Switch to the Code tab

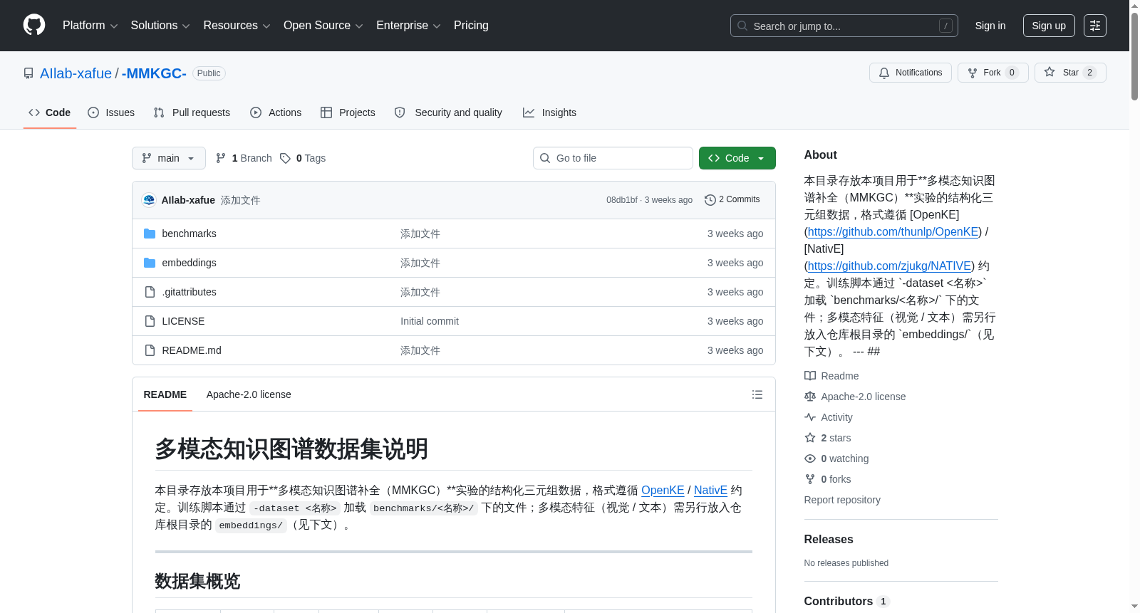click(x=50, y=112)
